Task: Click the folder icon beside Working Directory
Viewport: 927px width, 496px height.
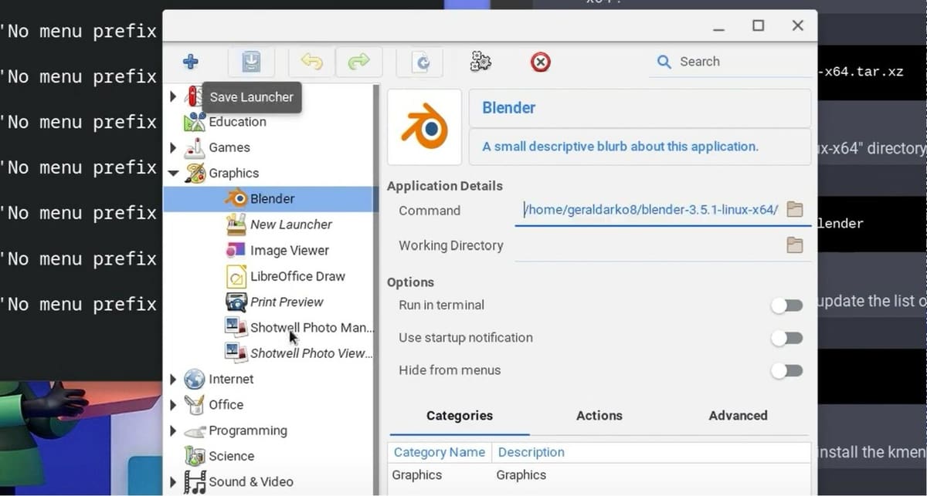Action: coord(795,245)
